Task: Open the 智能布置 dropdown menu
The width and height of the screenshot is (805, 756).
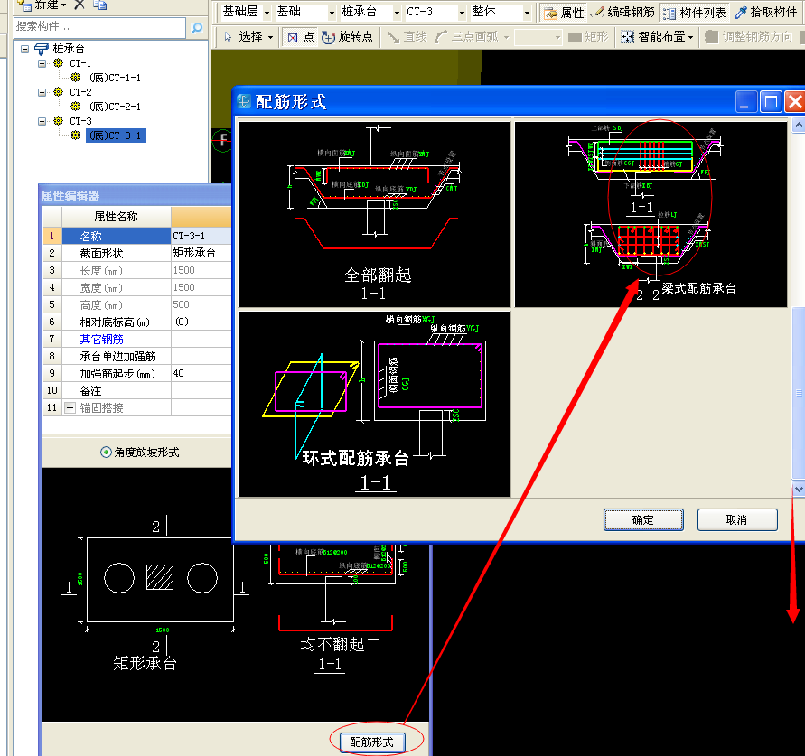Action: 690,37
